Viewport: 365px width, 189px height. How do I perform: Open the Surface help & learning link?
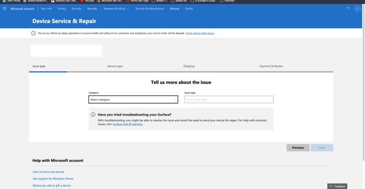click(127, 124)
